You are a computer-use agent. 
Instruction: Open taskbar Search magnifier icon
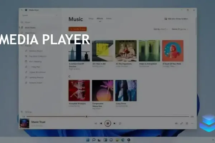click(x=94, y=140)
